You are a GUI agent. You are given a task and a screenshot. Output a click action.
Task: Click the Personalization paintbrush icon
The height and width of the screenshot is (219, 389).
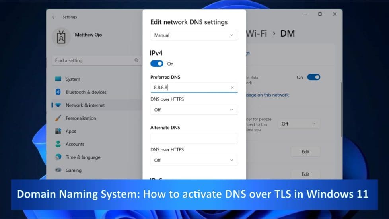(58, 118)
